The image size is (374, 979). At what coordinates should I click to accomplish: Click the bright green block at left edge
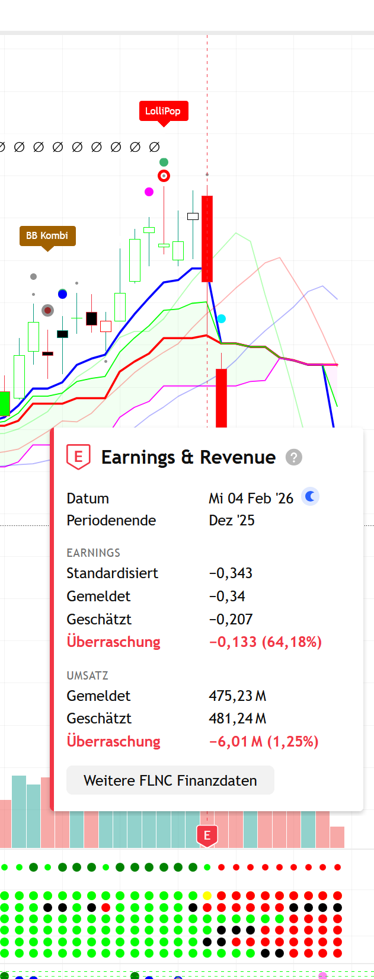[4, 403]
